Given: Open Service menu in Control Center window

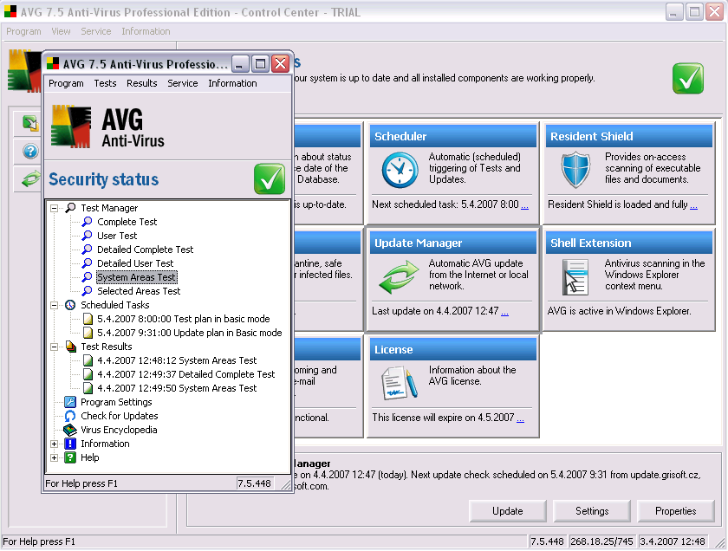Looking at the screenshot, I should click(x=95, y=31).
